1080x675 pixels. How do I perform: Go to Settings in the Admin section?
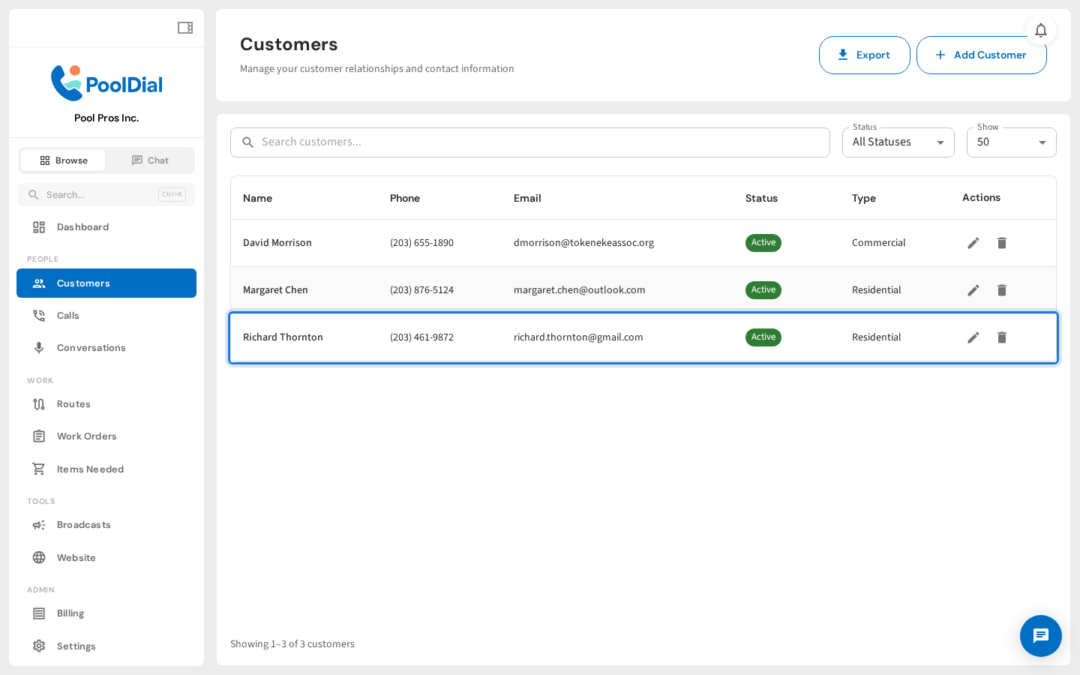[76, 646]
